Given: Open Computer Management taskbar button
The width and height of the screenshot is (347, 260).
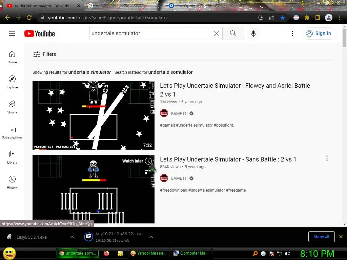Looking at the screenshot, I should tap(191, 253).
